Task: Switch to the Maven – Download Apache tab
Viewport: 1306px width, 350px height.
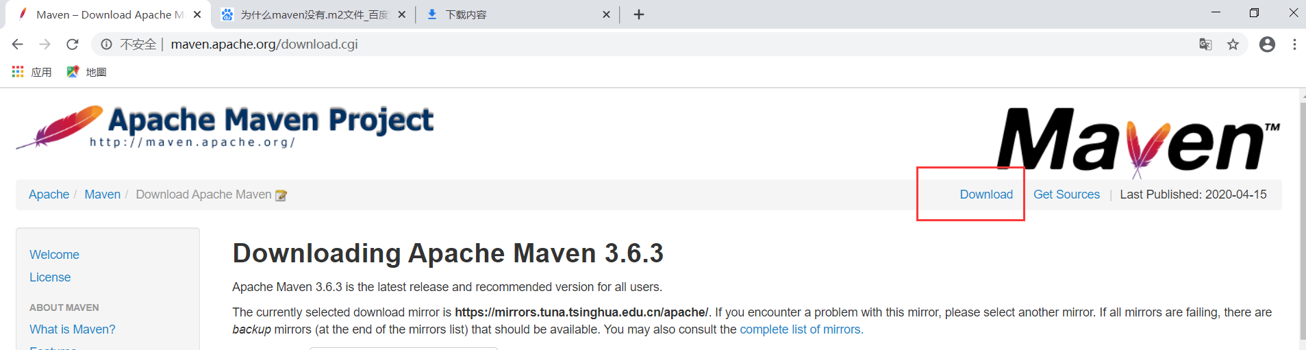Action: coord(110,14)
